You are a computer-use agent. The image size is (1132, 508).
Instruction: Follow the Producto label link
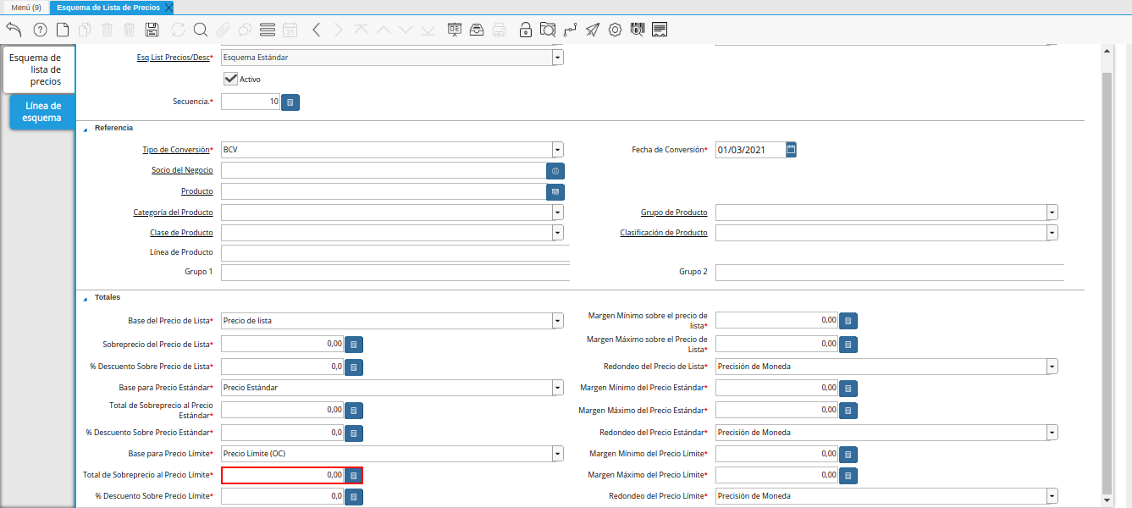pyautogui.click(x=197, y=191)
